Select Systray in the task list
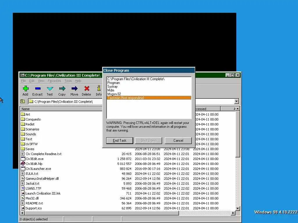The height and width of the screenshot is (223, 298). tap(149, 87)
